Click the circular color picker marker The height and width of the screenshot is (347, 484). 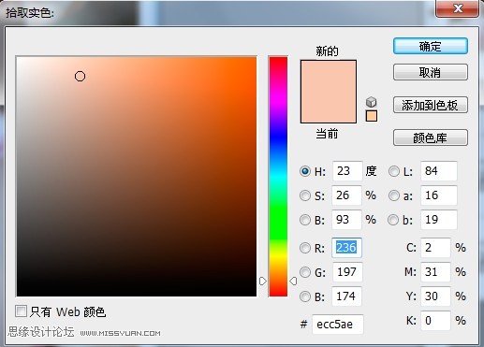coord(80,76)
